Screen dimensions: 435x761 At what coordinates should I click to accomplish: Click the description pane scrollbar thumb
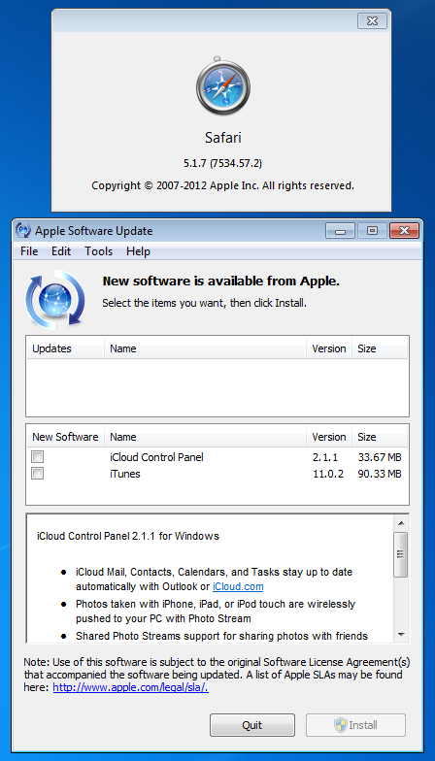pos(401,554)
